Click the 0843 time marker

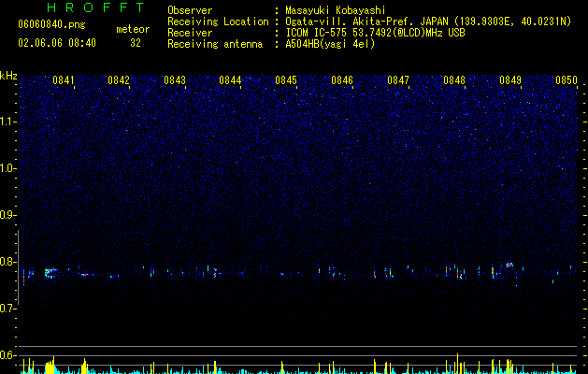175,80
